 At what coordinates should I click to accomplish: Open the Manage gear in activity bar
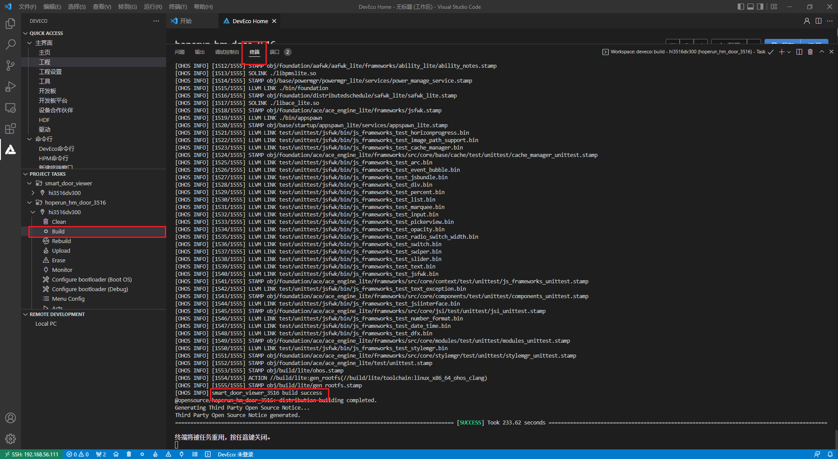tap(10, 439)
